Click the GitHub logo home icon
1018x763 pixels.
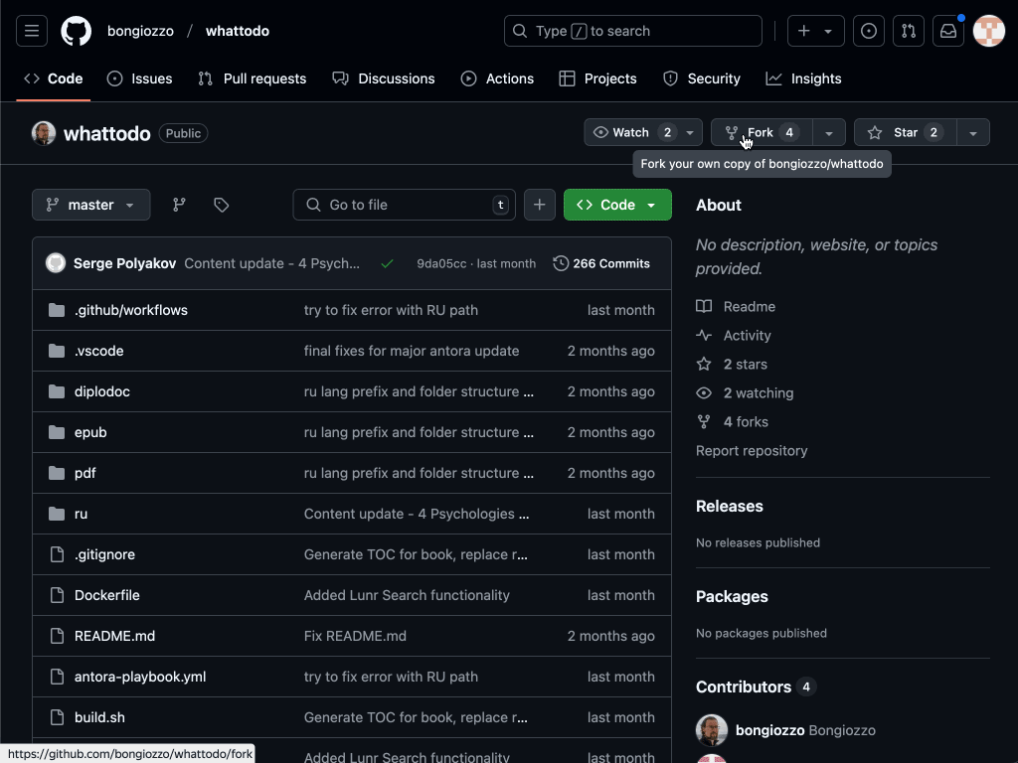pos(77,31)
